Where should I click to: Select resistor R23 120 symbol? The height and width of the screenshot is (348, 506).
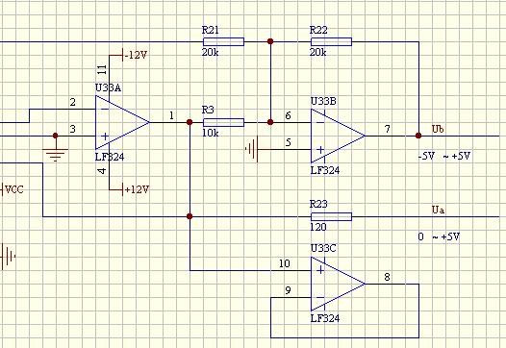point(332,216)
